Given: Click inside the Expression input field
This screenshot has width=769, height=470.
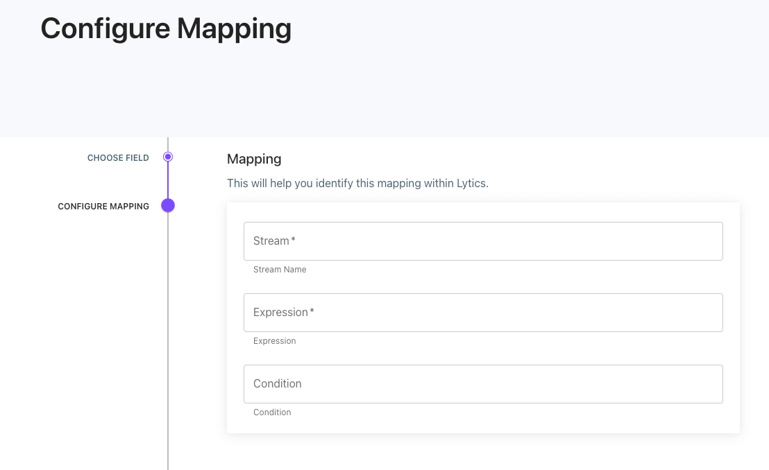Looking at the screenshot, I should (483, 313).
